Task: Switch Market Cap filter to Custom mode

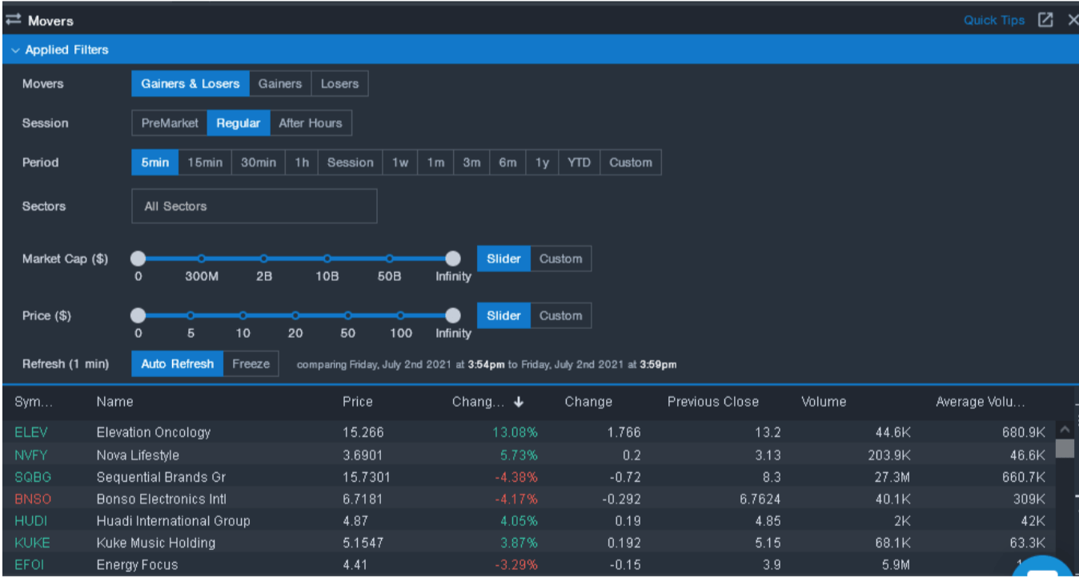Action: click(x=560, y=258)
